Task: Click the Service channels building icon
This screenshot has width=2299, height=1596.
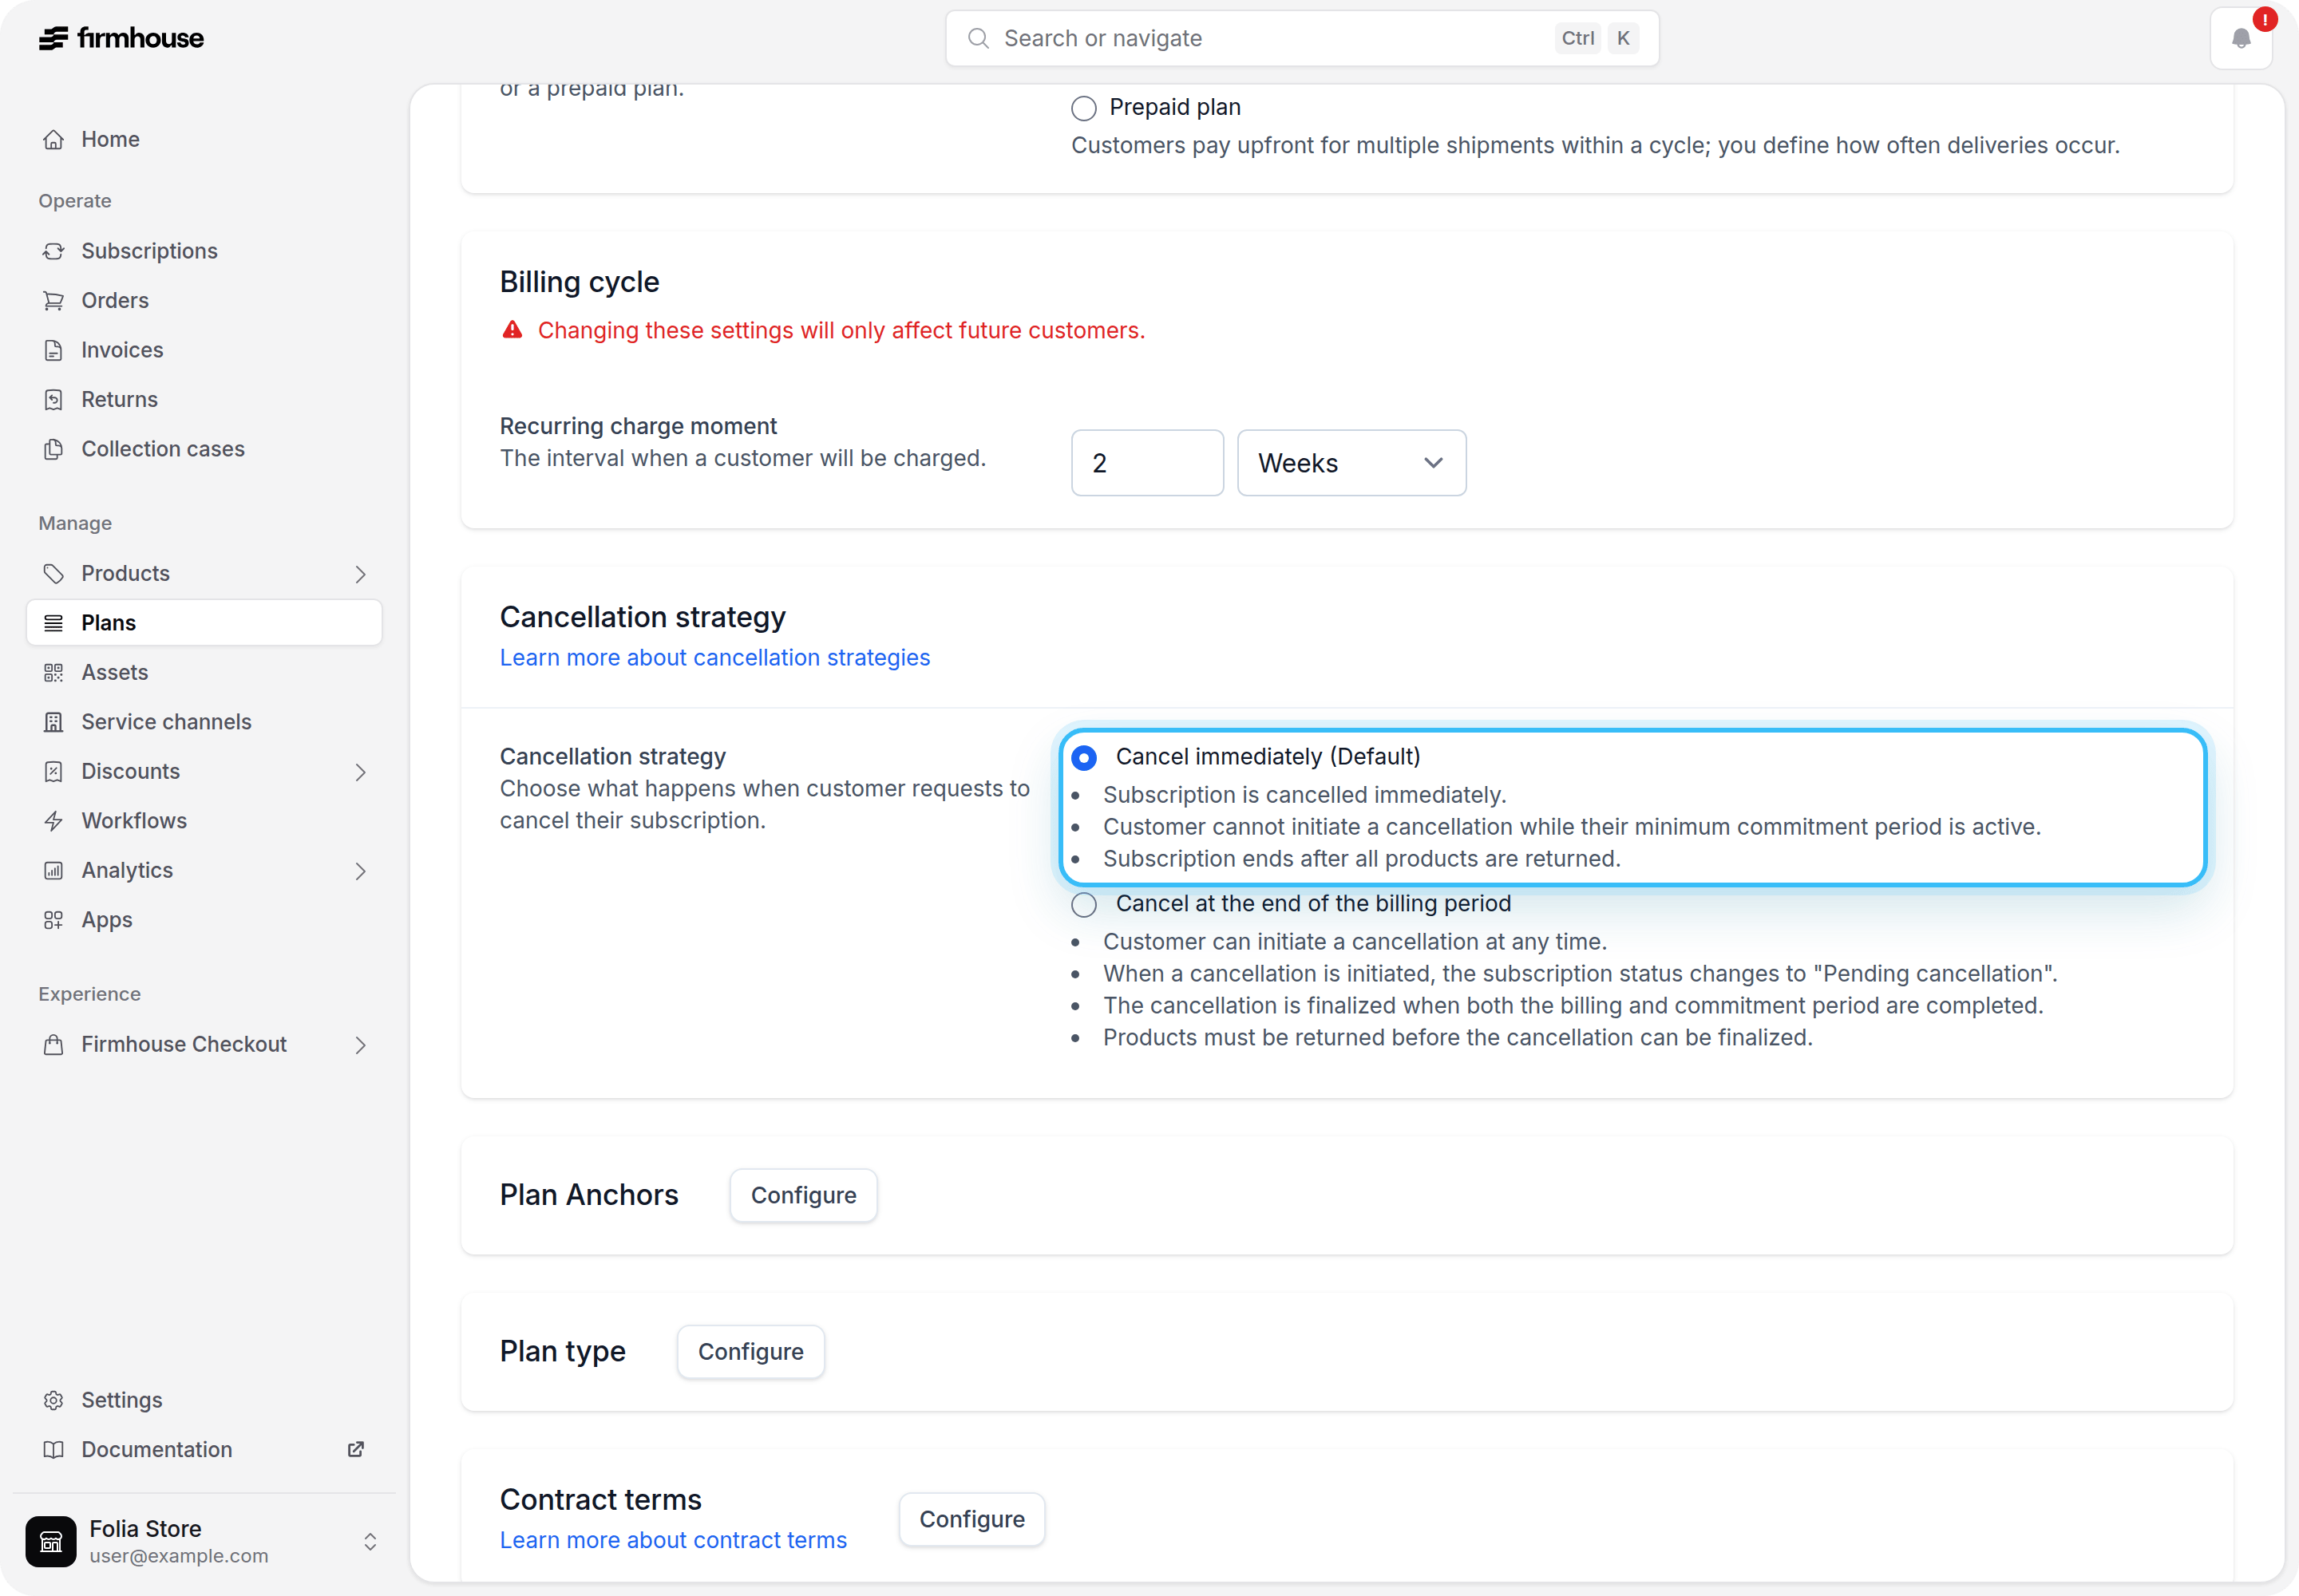Action: 54,722
